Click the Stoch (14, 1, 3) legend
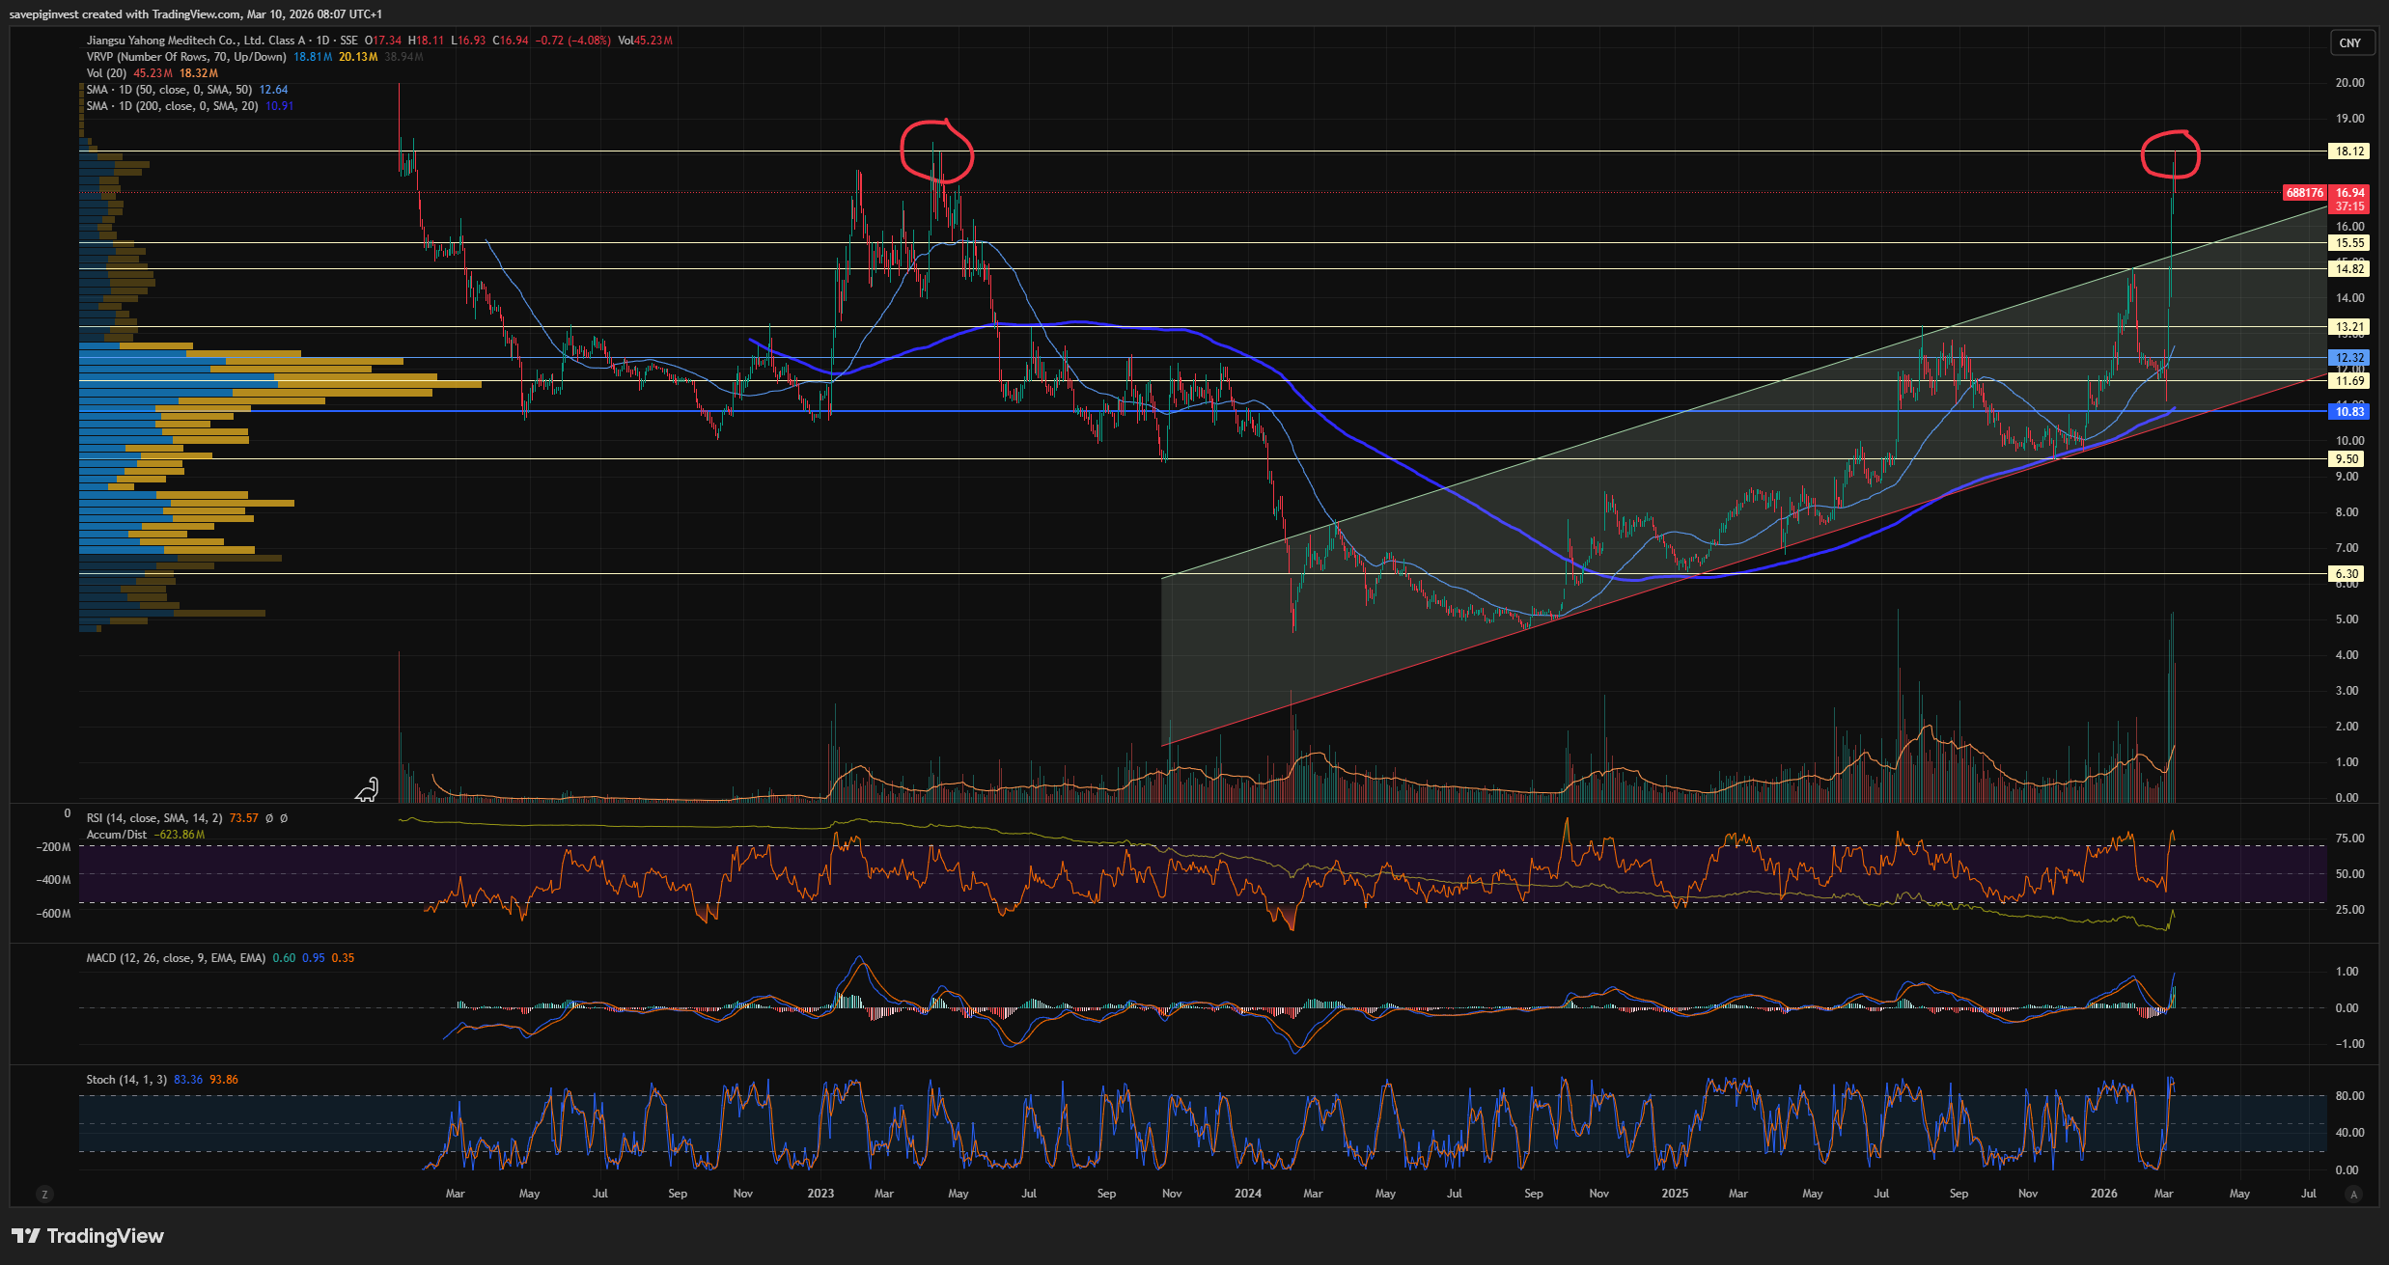Image resolution: width=2389 pixels, height=1265 pixels. tap(125, 1080)
